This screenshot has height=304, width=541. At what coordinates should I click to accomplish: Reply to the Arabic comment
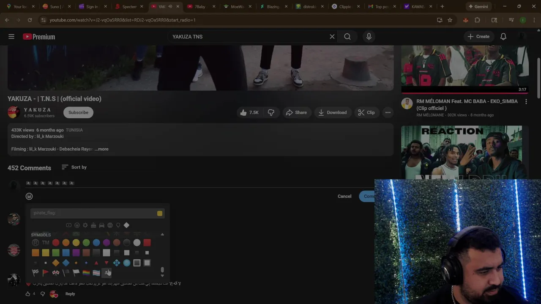click(70, 294)
